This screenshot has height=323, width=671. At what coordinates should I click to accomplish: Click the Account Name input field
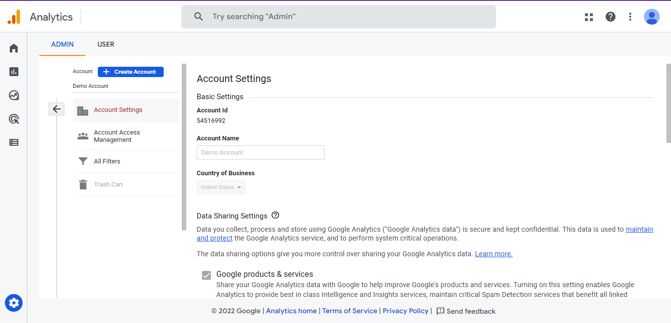(x=261, y=152)
